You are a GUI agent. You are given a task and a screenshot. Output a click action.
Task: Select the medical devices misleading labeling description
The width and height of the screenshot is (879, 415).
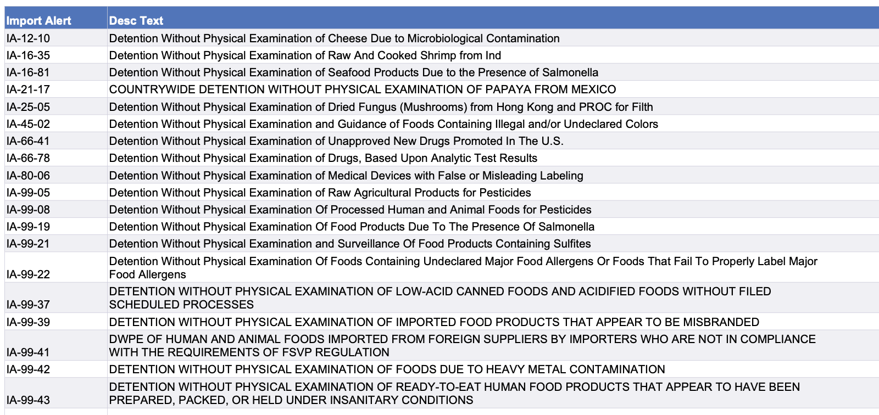click(x=346, y=176)
